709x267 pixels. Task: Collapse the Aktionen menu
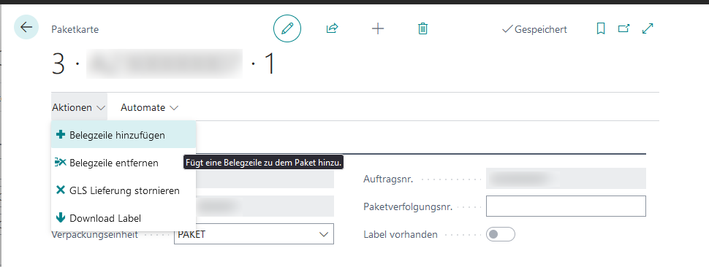[79, 107]
